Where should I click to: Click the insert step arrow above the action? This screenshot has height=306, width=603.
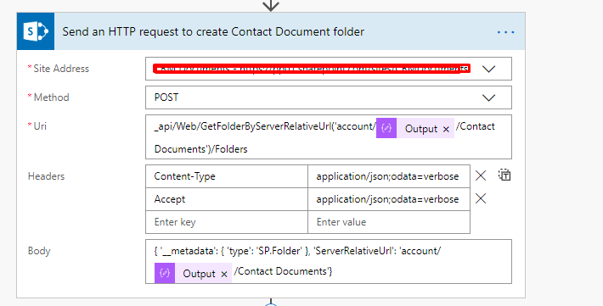click(x=271, y=5)
